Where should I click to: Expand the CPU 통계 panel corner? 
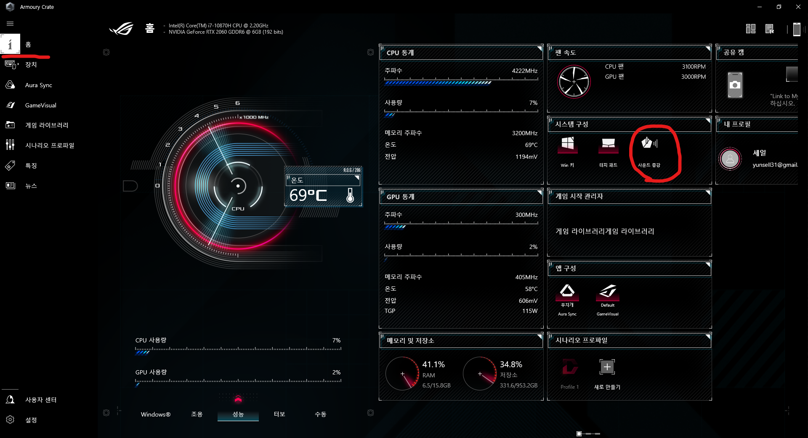coord(540,49)
